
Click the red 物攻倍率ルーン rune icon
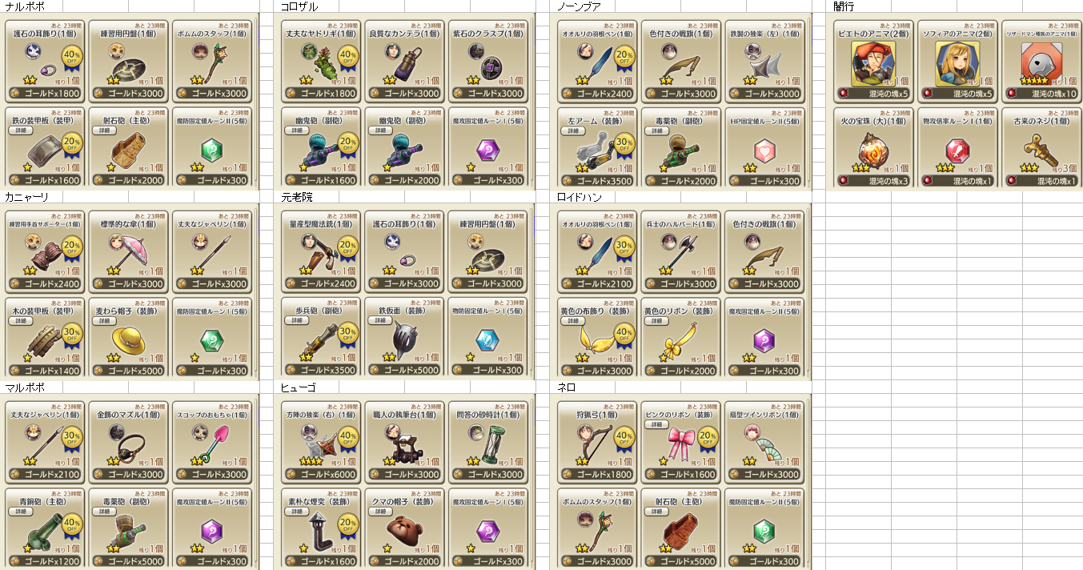(x=957, y=151)
